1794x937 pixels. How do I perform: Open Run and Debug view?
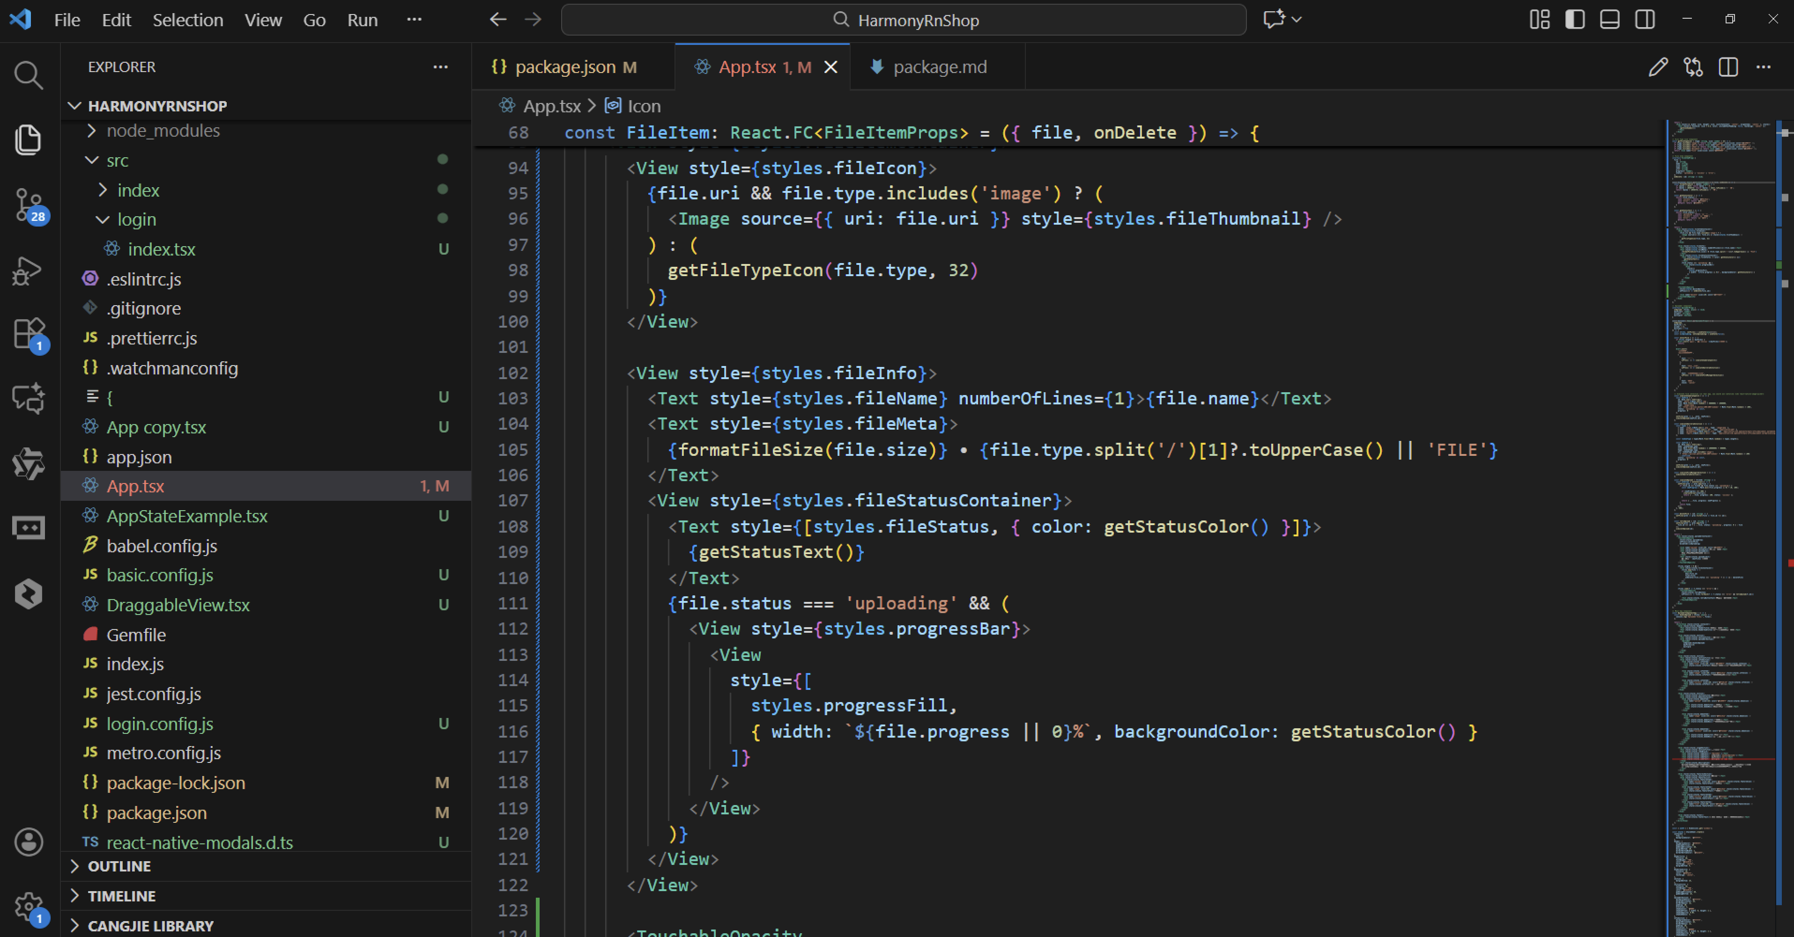[x=28, y=271]
